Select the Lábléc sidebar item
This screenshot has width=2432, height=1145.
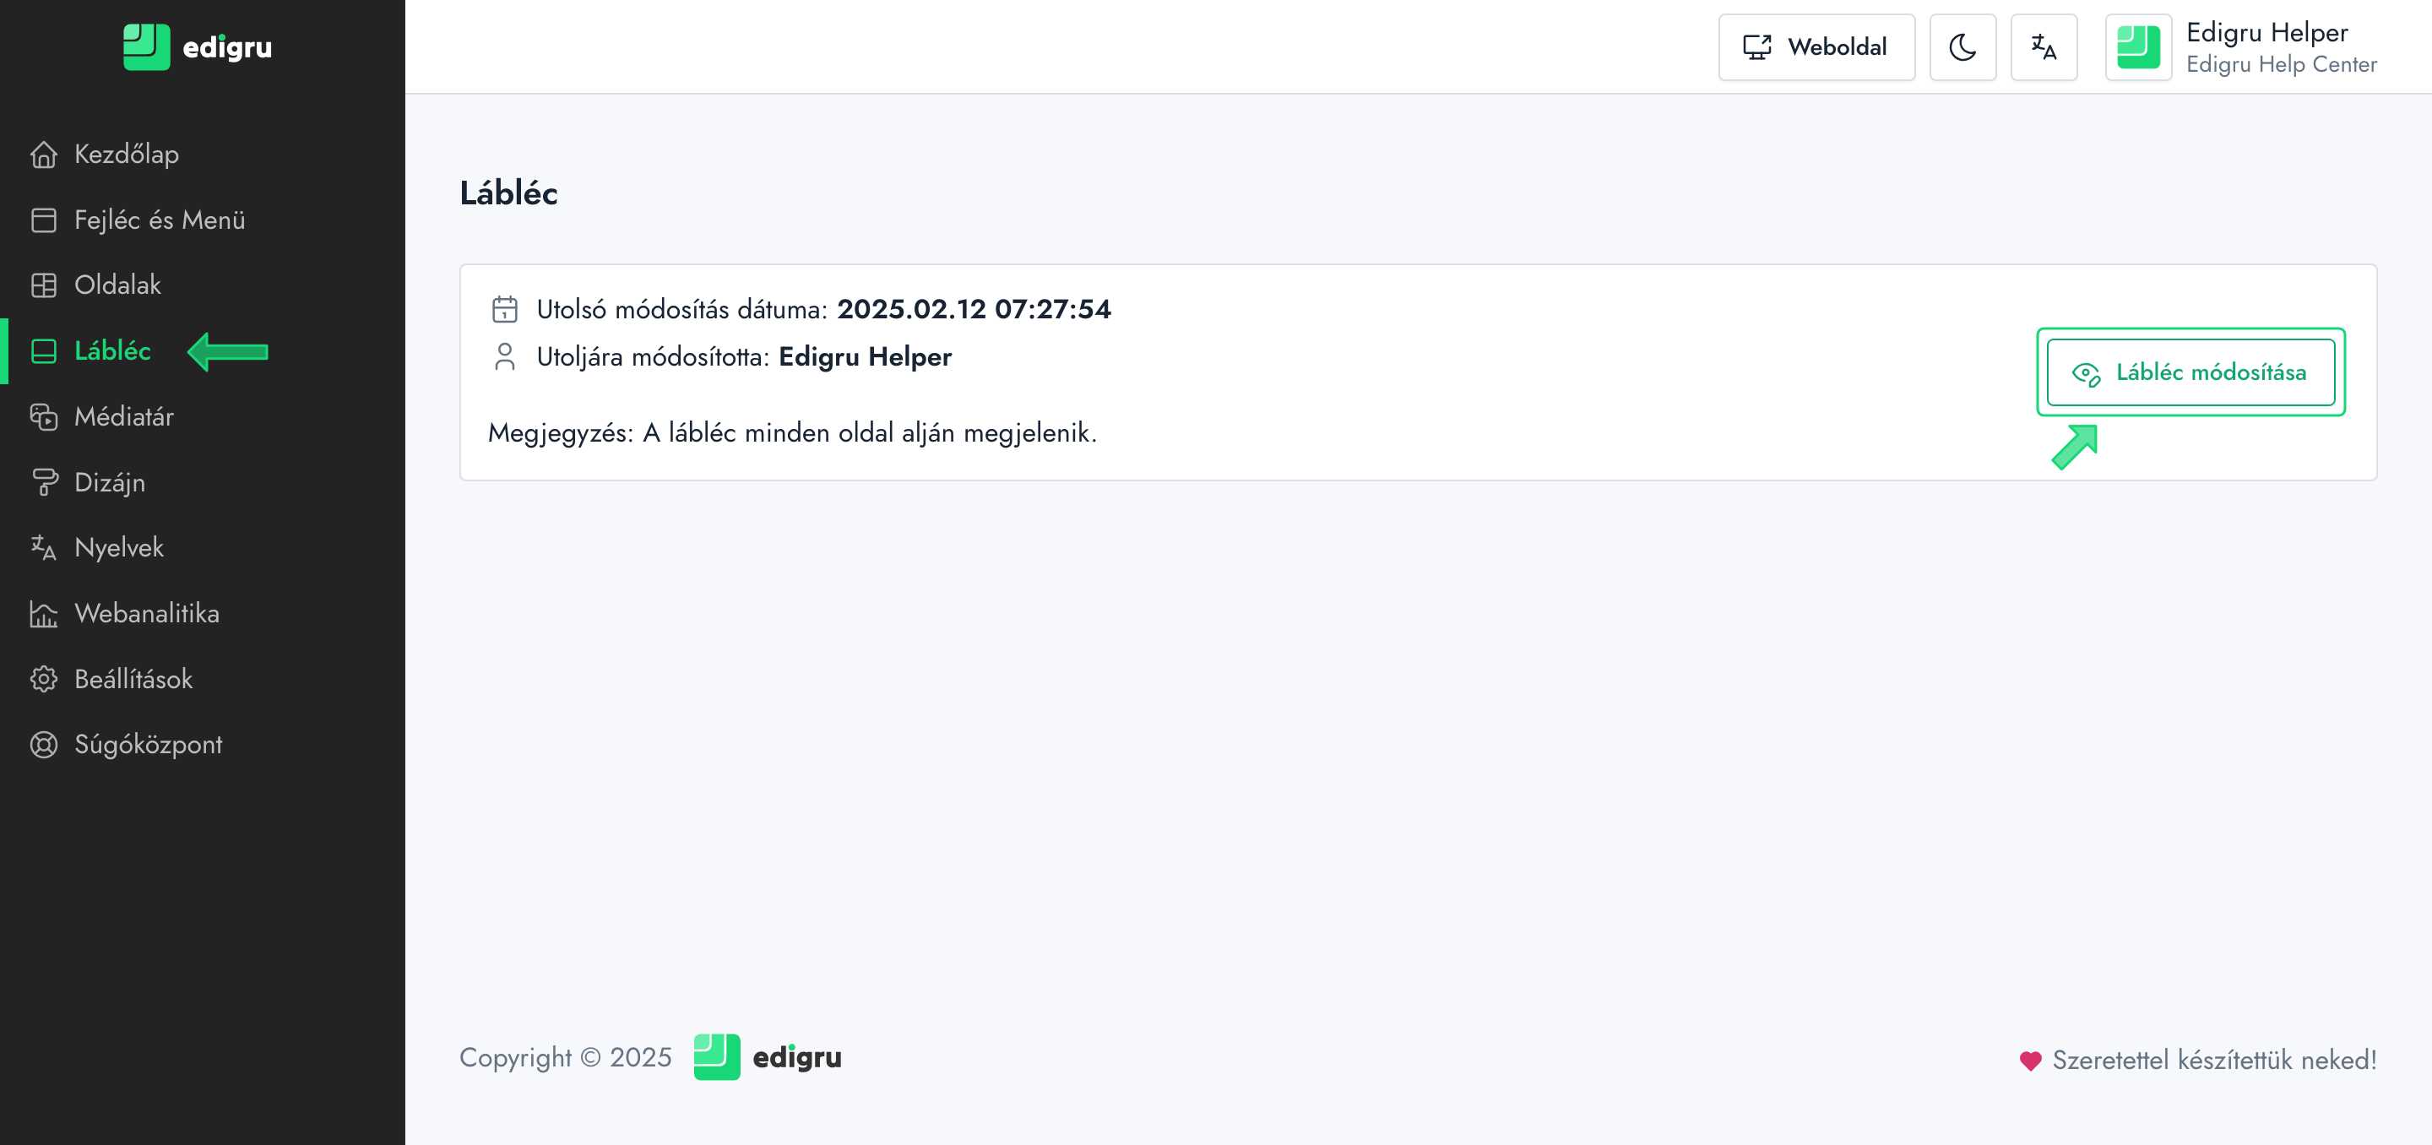pos(112,351)
